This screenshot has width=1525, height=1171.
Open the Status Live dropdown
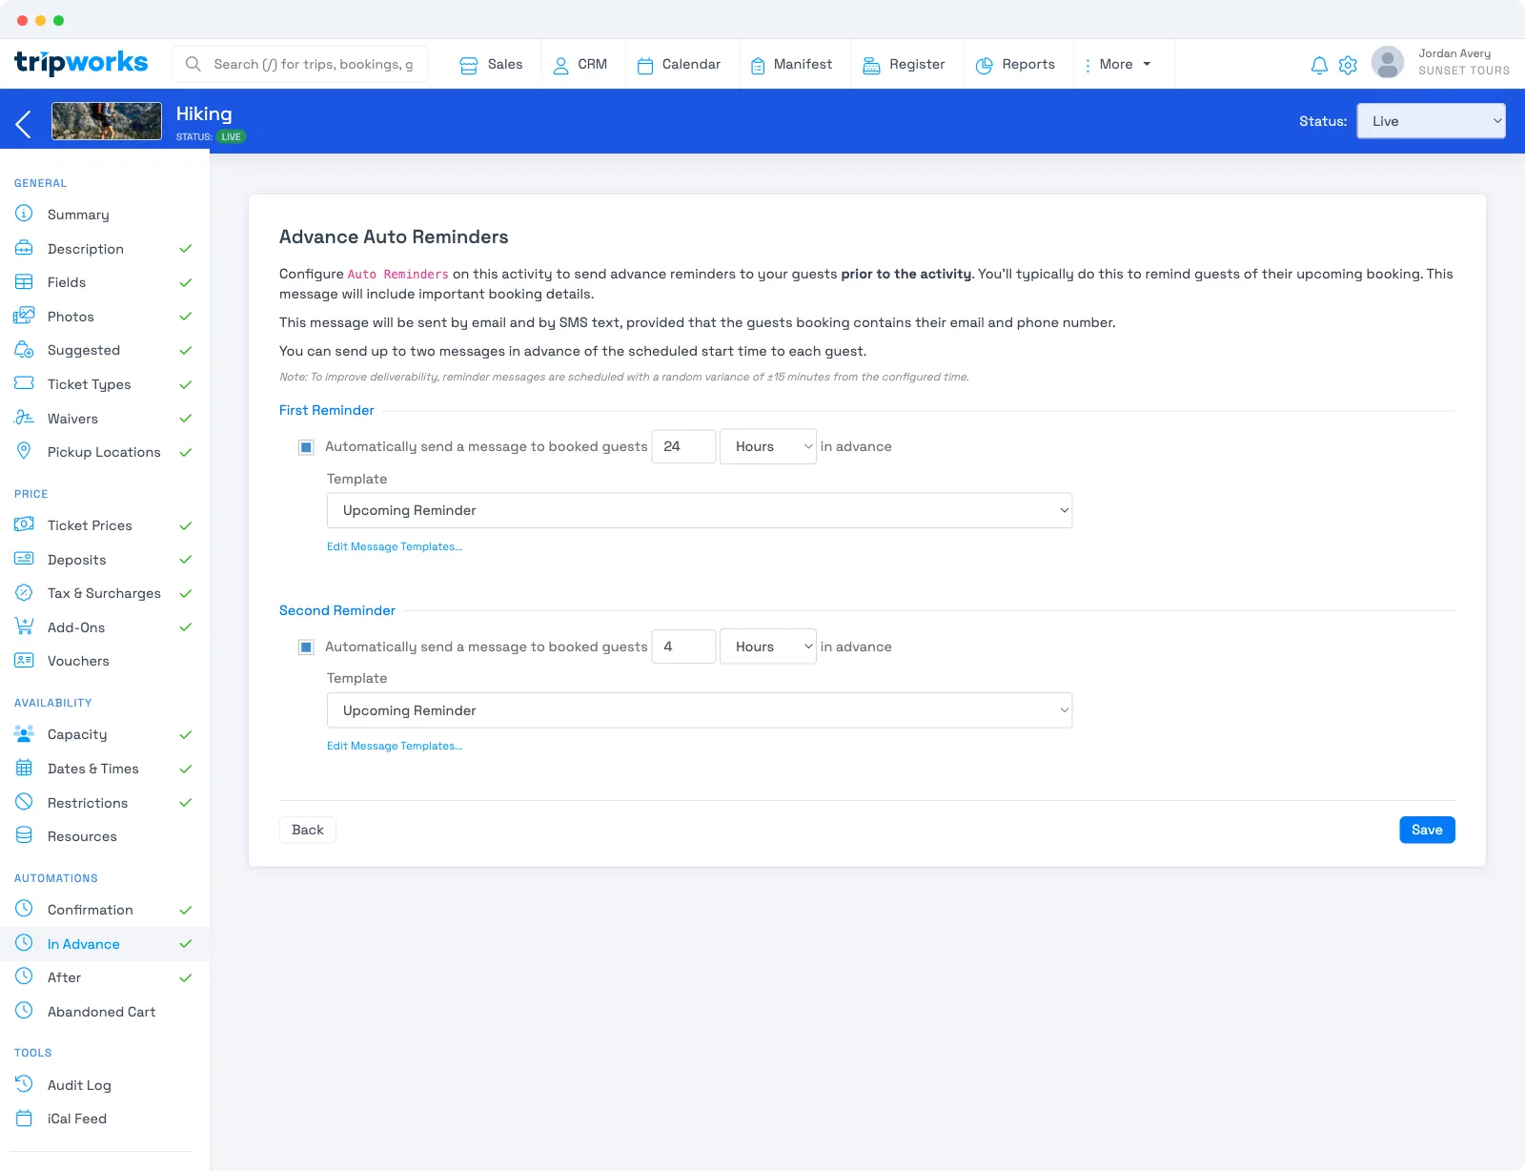coord(1432,121)
